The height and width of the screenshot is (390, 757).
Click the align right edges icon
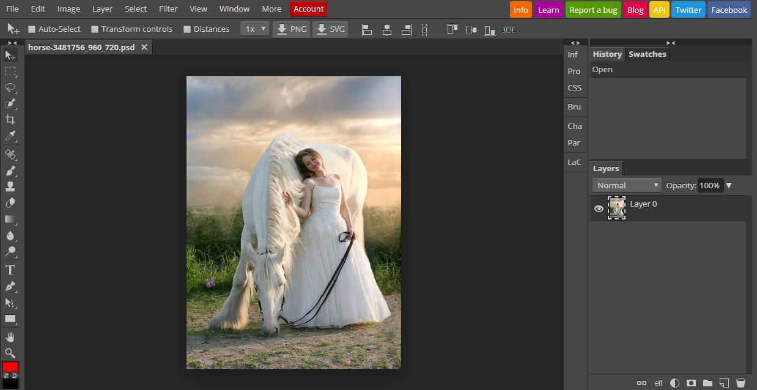point(407,29)
